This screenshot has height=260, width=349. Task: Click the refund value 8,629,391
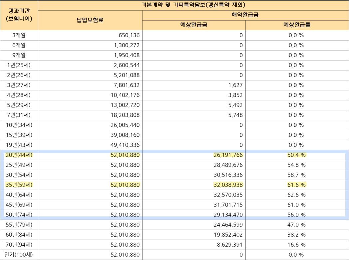[x=230, y=245]
